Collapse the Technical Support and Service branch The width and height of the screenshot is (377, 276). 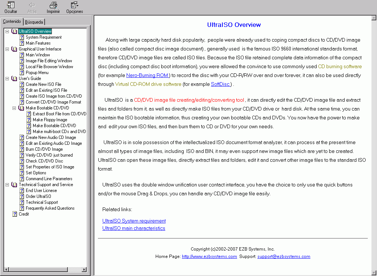tap(7, 184)
